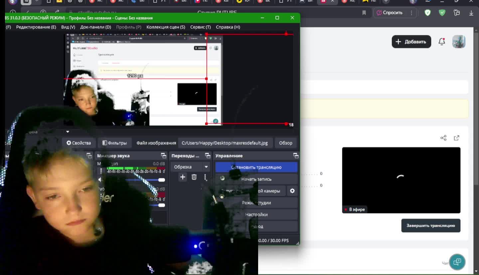Click the share icon above the stream player
Viewport: 479px width, 275px height.
click(443, 138)
